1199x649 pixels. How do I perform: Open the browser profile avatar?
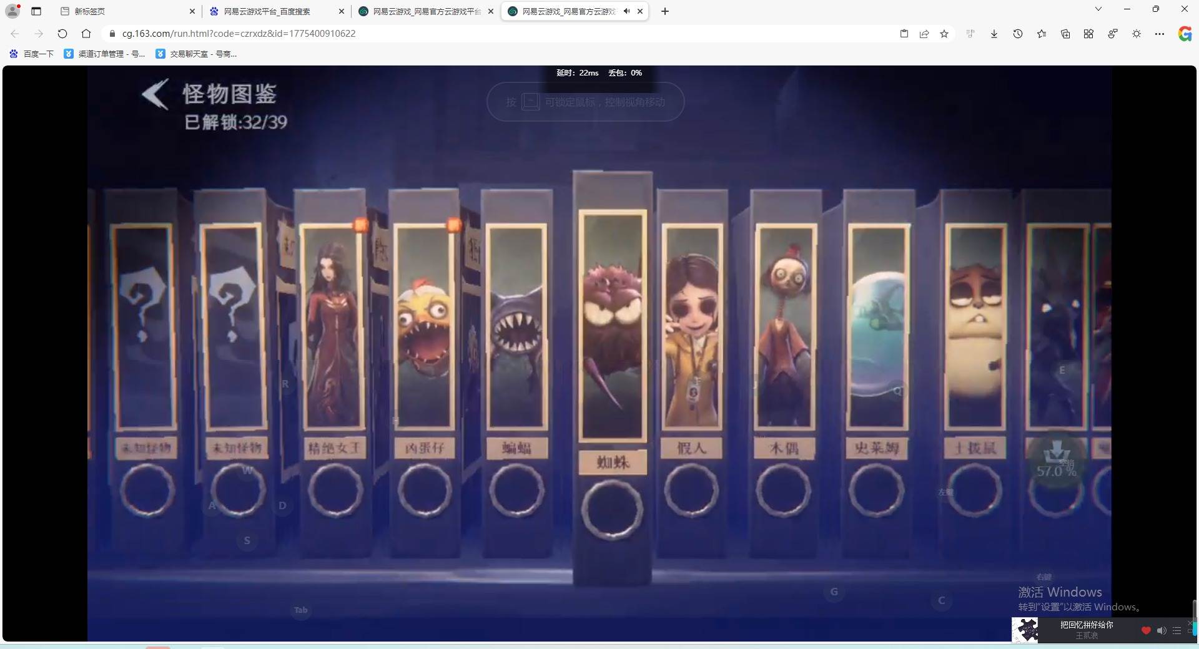point(12,11)
